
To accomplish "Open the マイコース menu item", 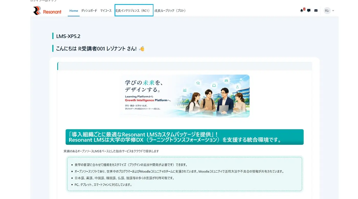I will pos(106,11).
